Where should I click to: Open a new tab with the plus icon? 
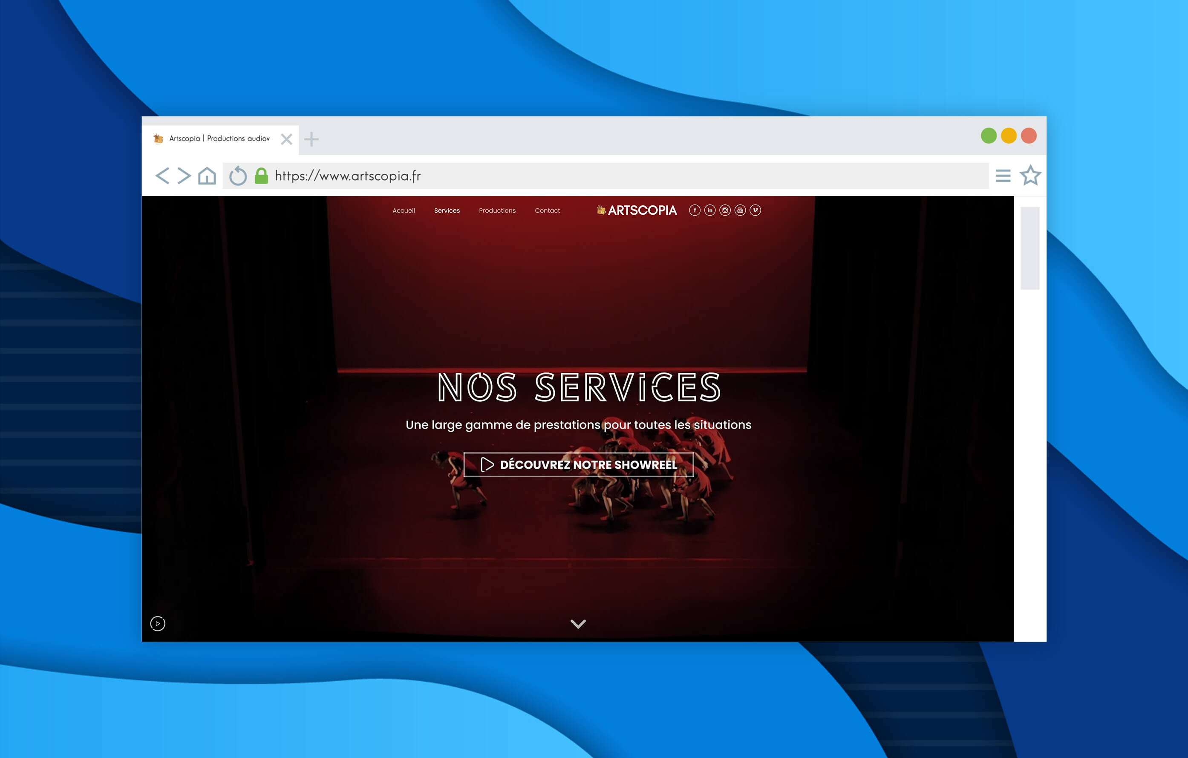tap(311, 139)
